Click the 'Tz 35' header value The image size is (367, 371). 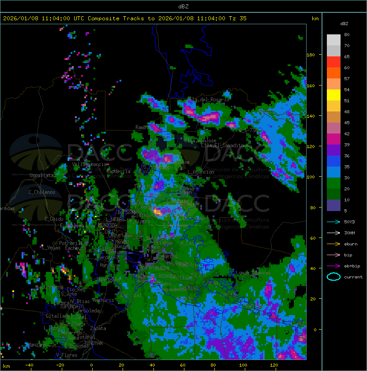tap(238, 19)
